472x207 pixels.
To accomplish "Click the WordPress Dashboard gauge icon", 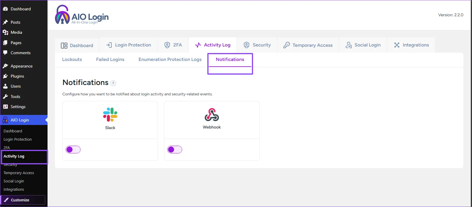I will coord(5,9).
